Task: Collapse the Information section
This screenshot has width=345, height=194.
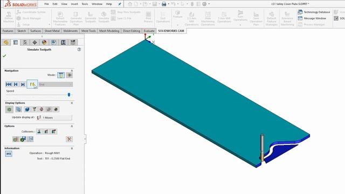Action: pyautogui.click(x=72, y=149)
